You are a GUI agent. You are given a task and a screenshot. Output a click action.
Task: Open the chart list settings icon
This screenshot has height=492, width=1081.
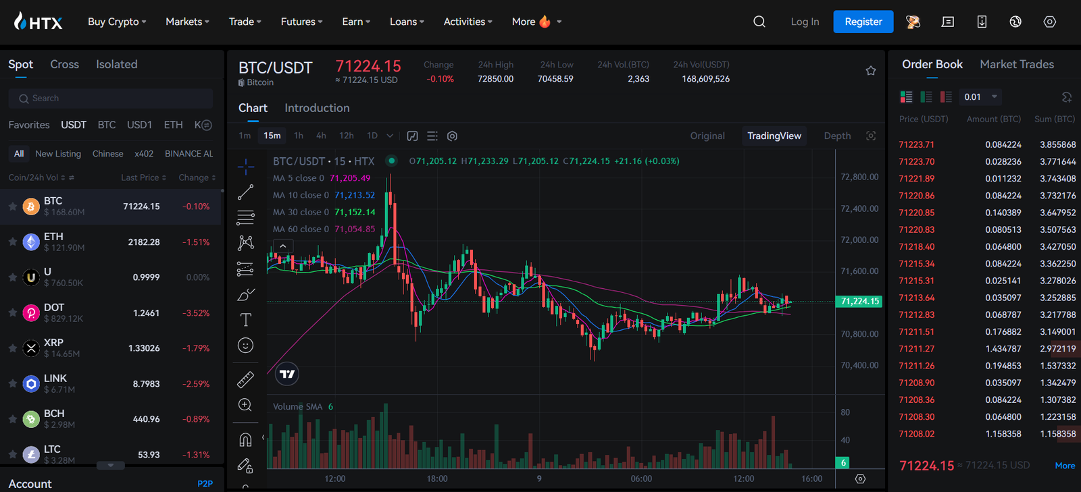(432, 136)
